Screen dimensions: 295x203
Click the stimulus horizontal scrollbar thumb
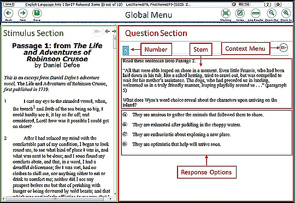pos(55,199)
